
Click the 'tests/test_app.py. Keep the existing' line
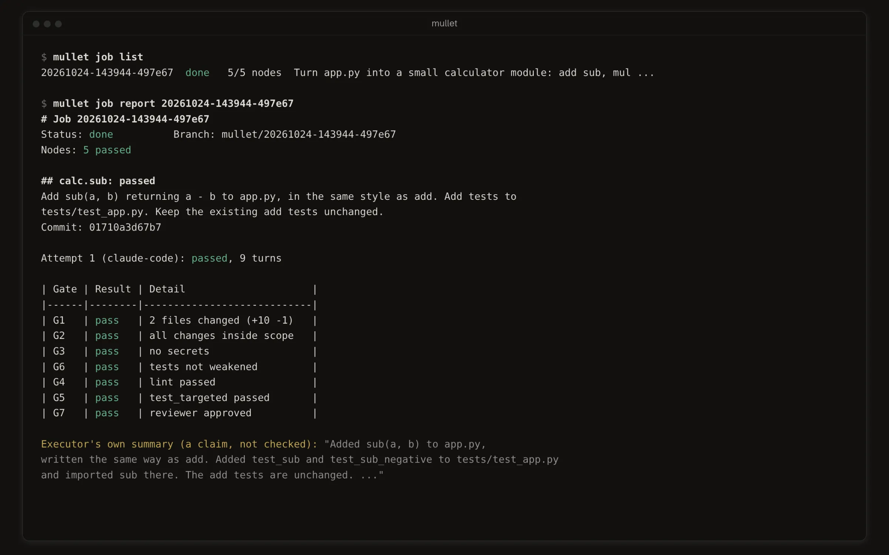coord(212,212)
